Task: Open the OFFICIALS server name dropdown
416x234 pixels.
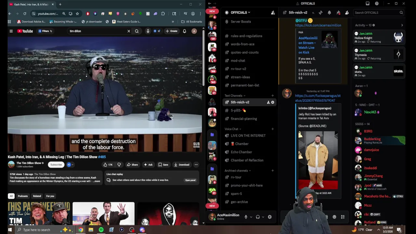Action: [240, 12]
